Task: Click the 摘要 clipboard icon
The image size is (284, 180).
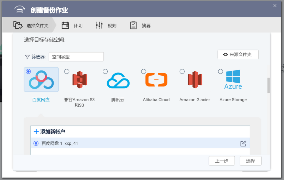Action: coord(133,25)
